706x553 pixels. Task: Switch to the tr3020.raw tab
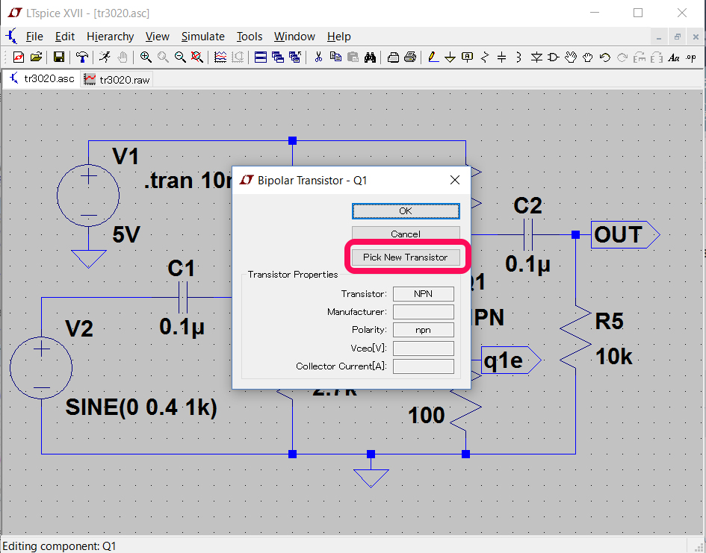pos(118,79)
